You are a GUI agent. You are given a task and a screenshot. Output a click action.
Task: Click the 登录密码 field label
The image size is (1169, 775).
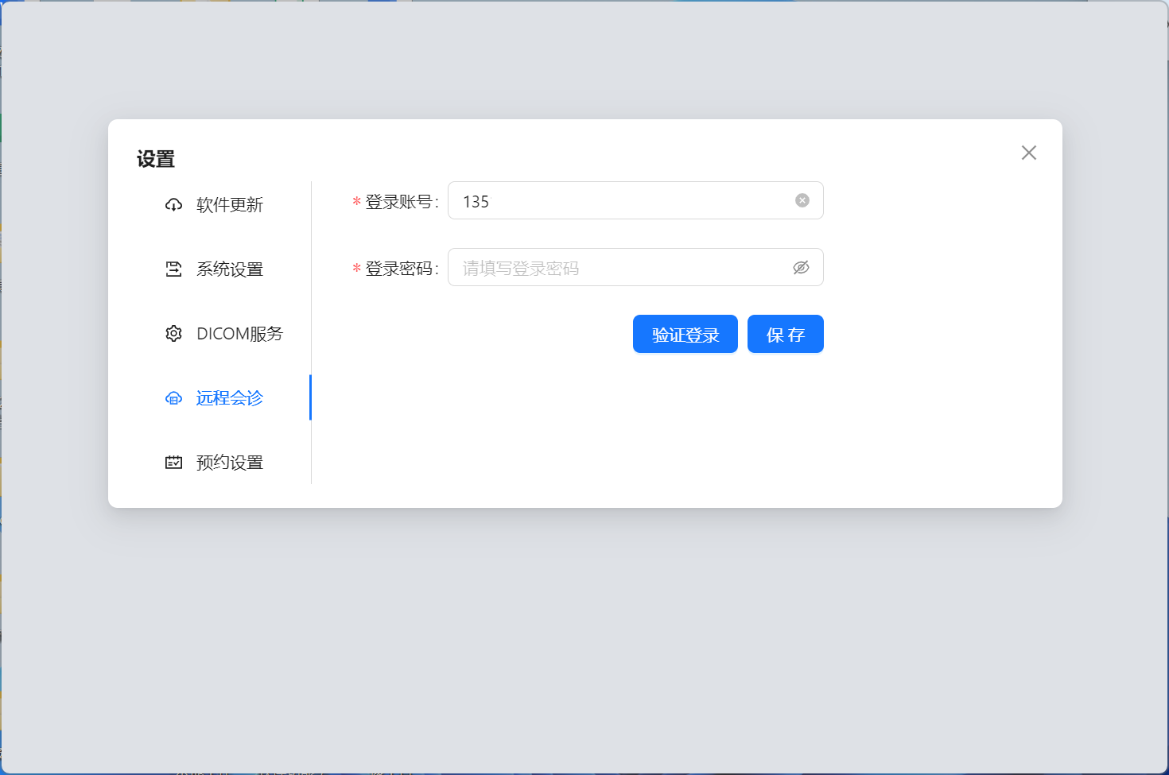(399, 269)
